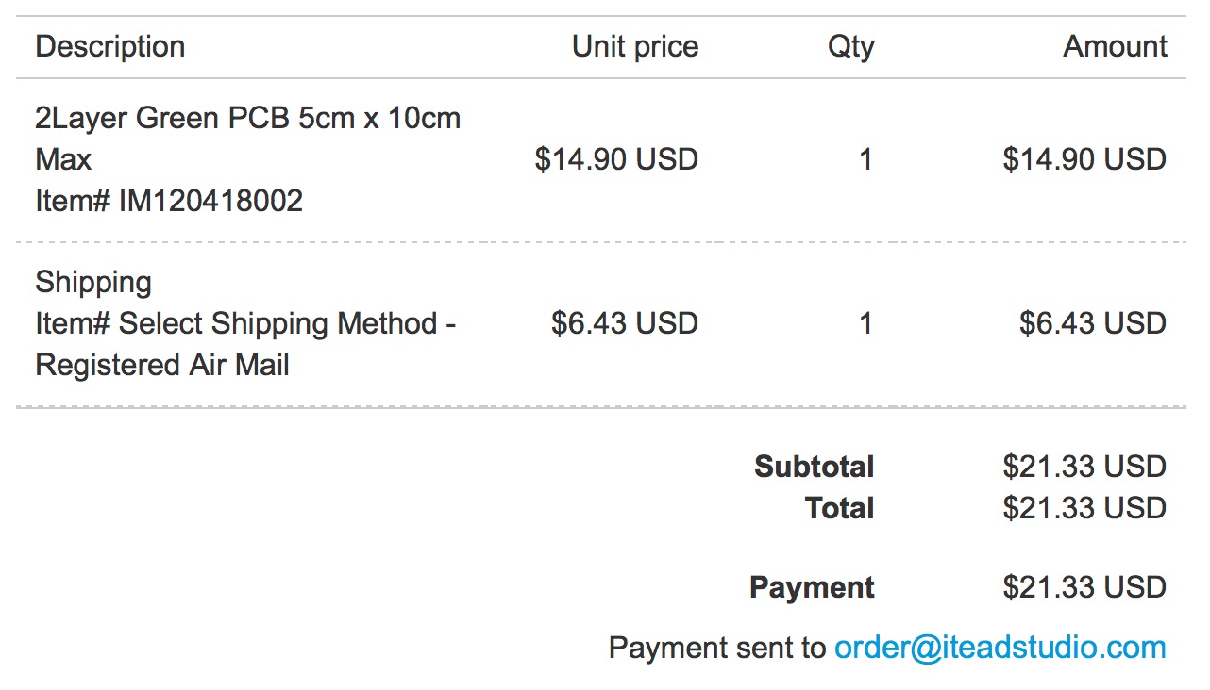This screenshot has width=1210, height=690.
Task: Click the Amount column header
Action: 1116,47
